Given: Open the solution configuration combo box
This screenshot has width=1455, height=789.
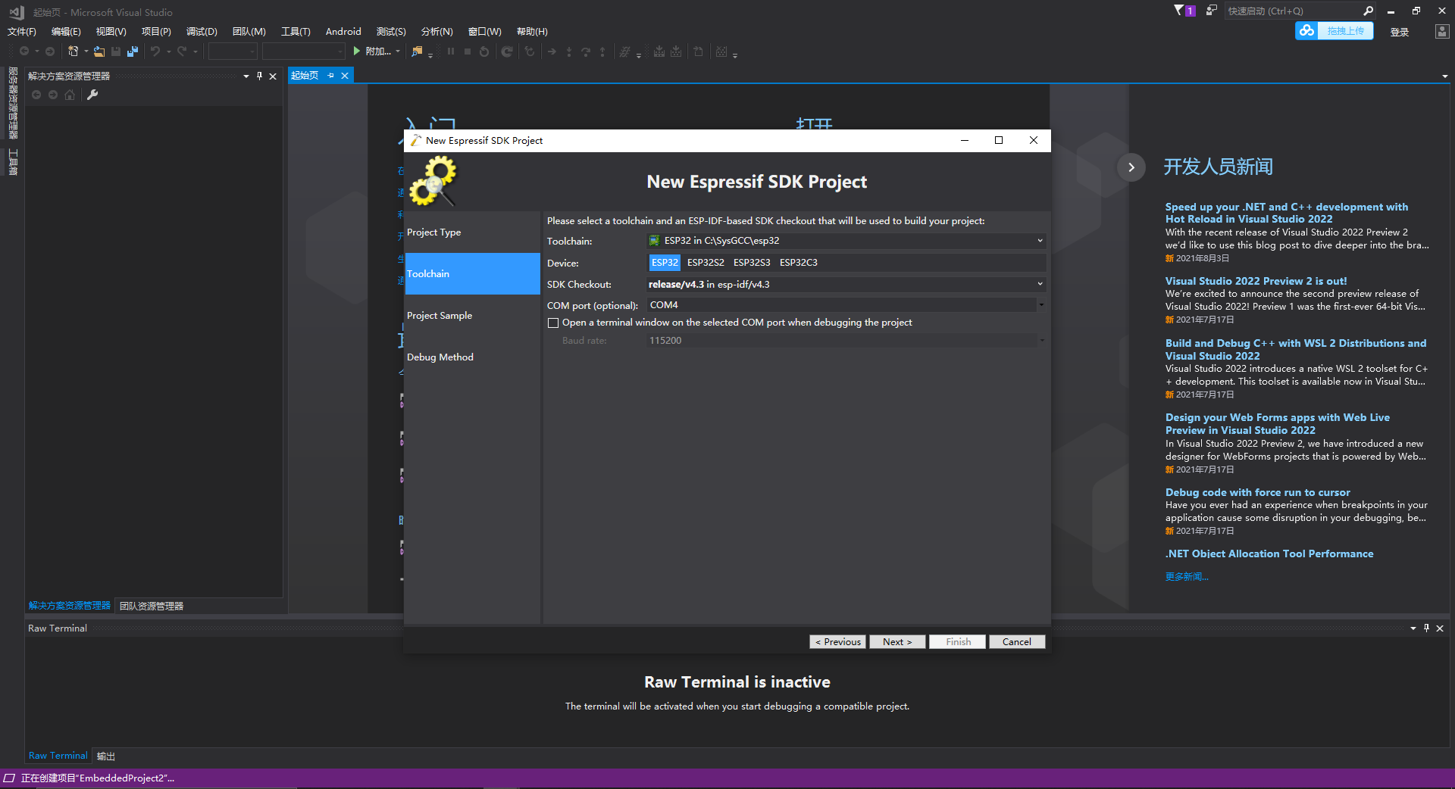Looking at the screenshot, I should click(233, 51).
